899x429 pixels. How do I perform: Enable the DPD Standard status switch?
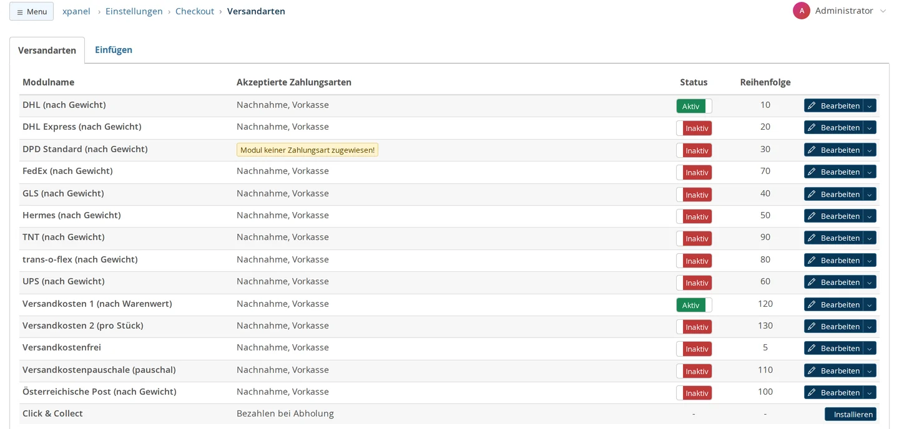(x=694, y=150)
